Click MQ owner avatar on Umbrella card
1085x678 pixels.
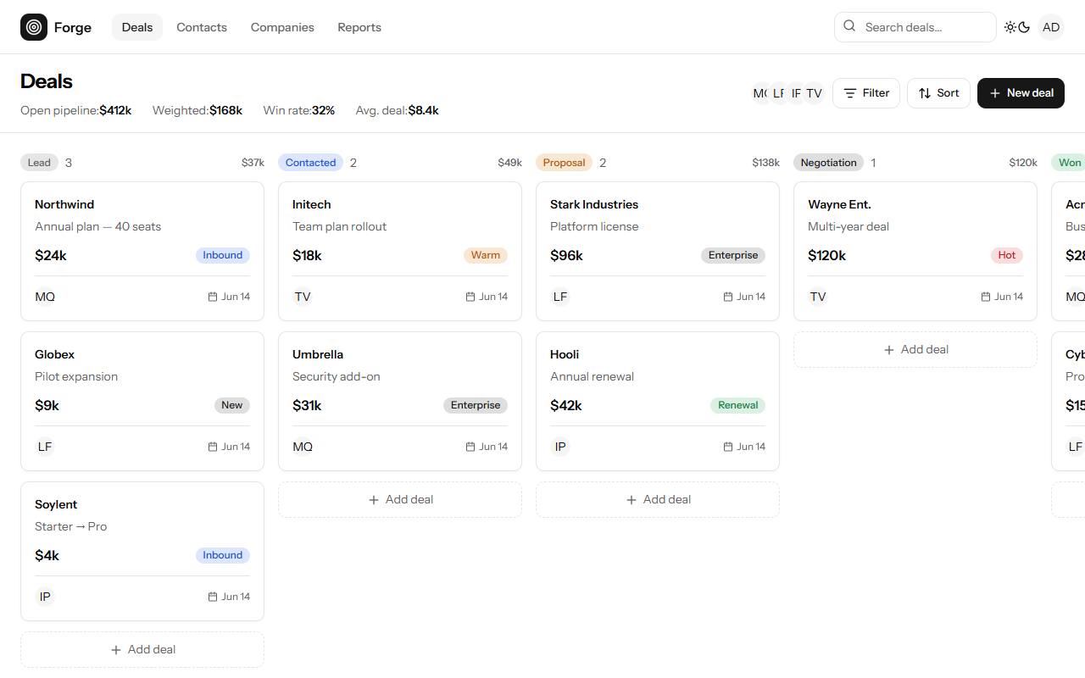pos(303,447)
